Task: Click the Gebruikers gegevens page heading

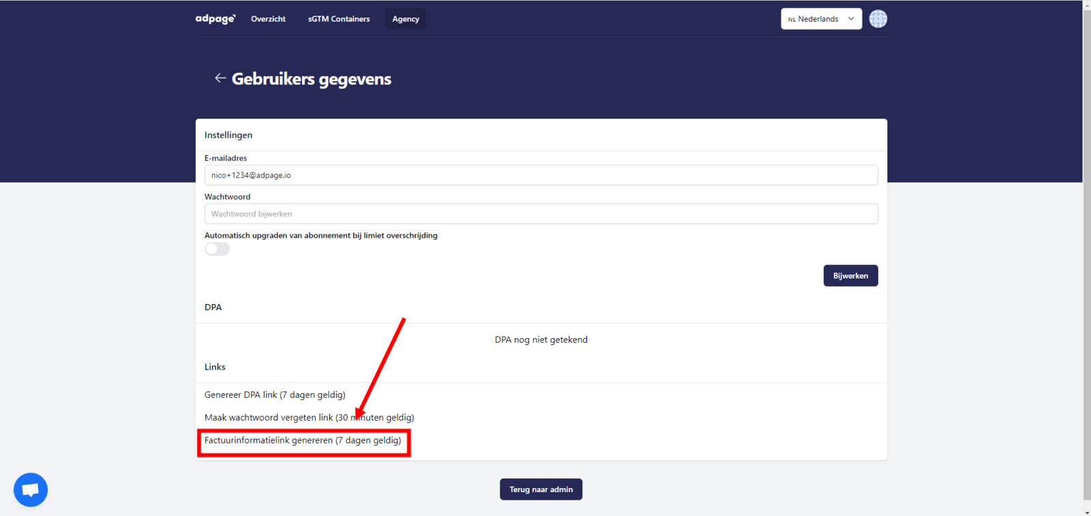Action: tap(312, 79)
